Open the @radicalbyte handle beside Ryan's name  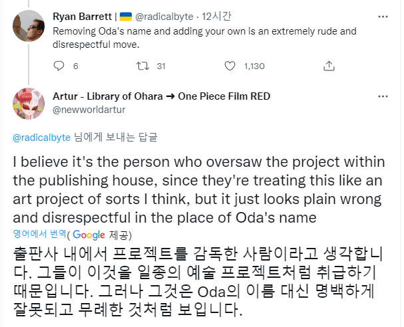point(164,16)
